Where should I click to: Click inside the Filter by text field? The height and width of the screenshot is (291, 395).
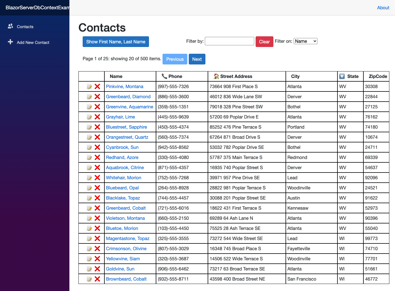229,41
